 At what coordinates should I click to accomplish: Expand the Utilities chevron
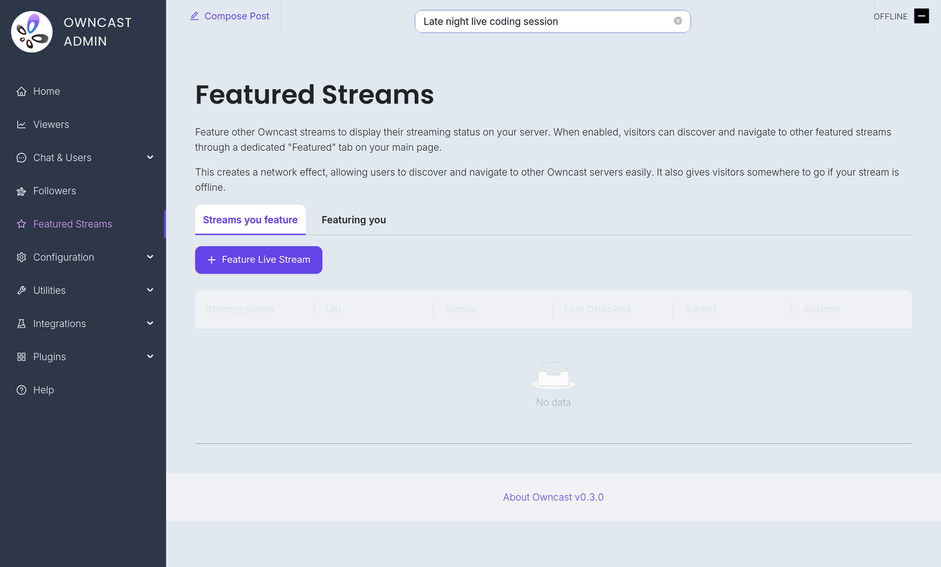(x=150, y=290)
